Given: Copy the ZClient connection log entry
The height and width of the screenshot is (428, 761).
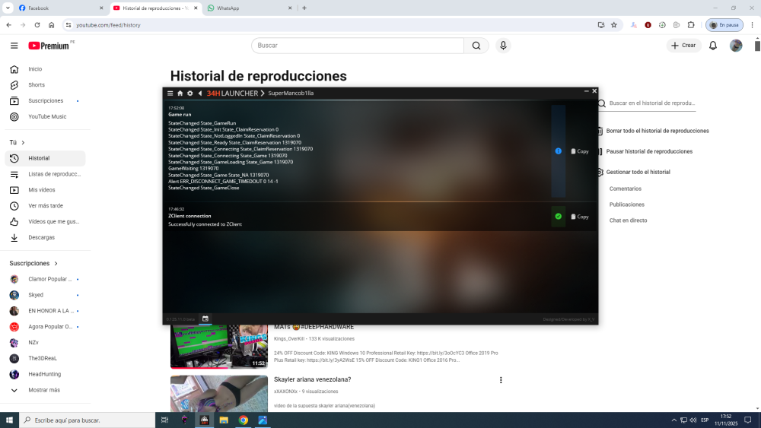Looking at the screenshot, I should point(580,217).
